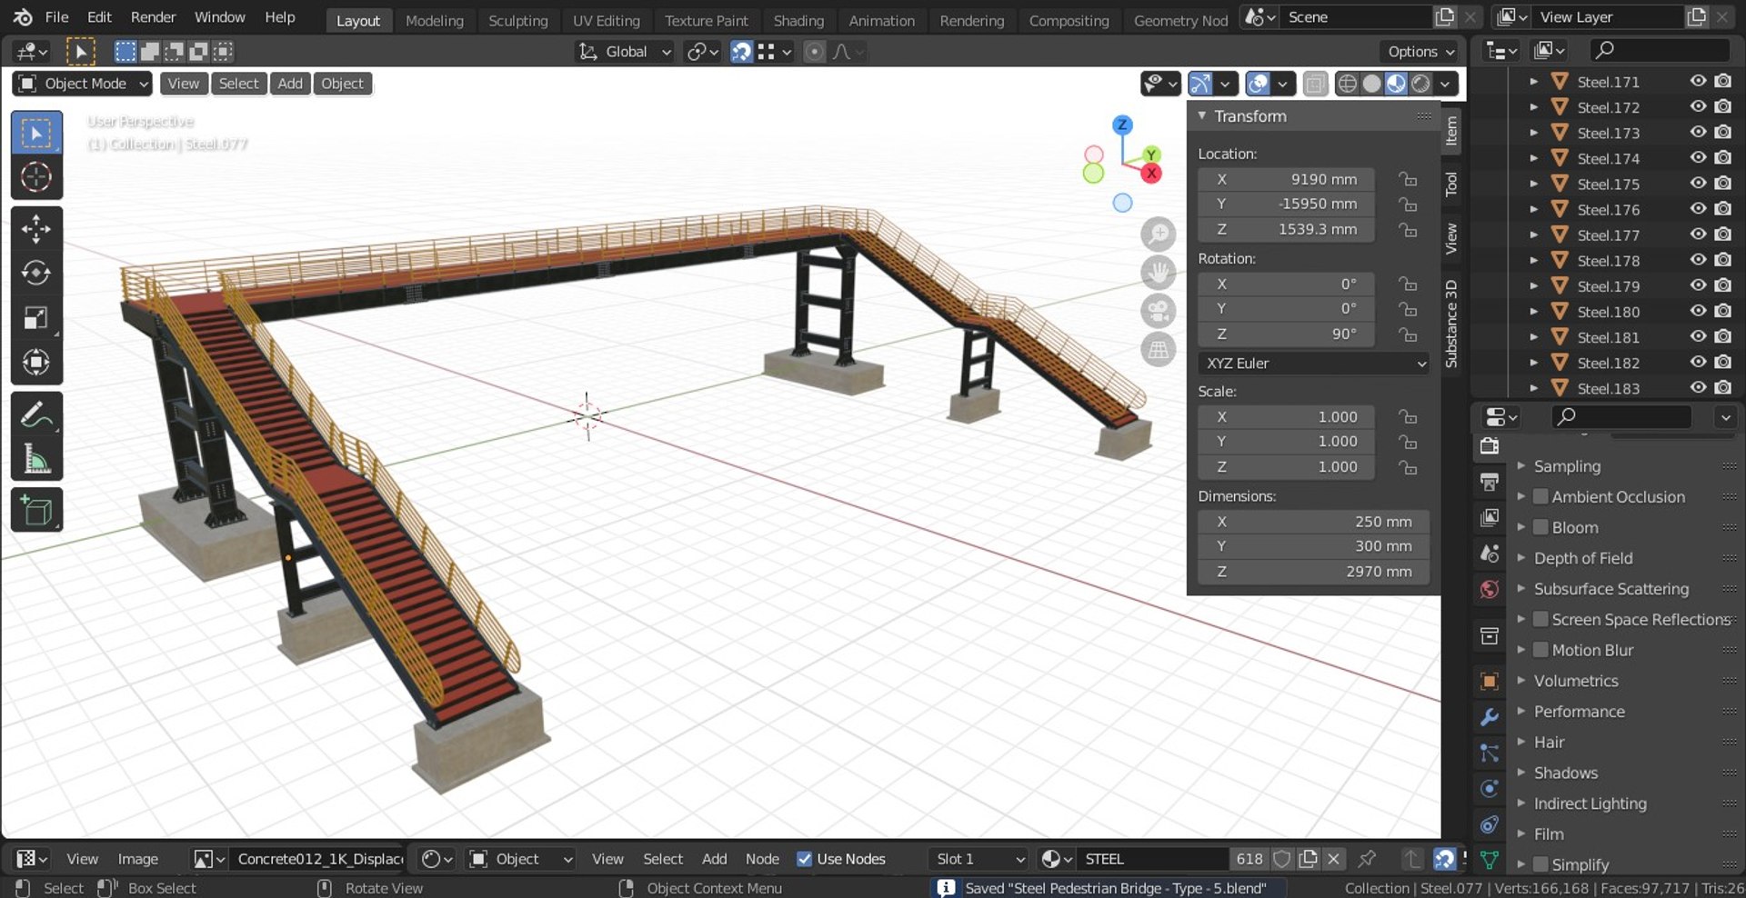Toggle X-ray mode icon
This screenshot has height=898, width=1746.
click(1315, 84)
